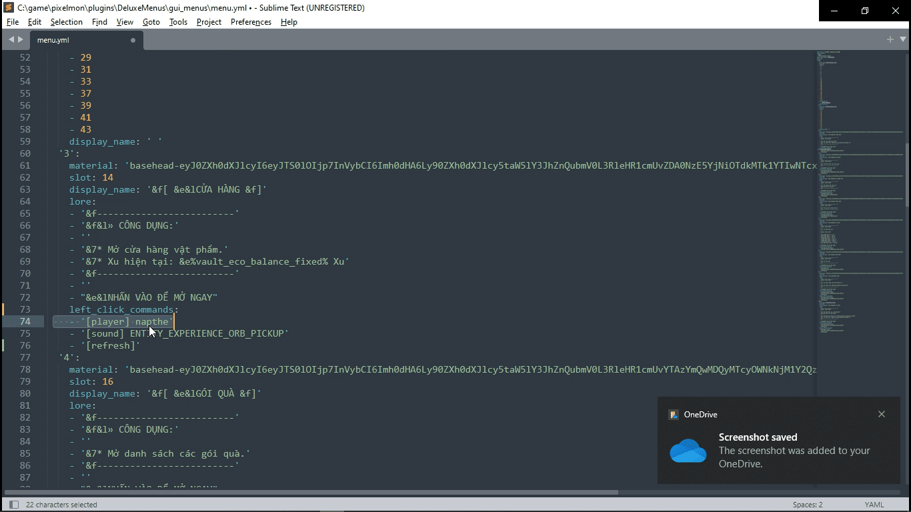911x512 pixels.
Task: Open the View menu
Action: click(125, 22)
